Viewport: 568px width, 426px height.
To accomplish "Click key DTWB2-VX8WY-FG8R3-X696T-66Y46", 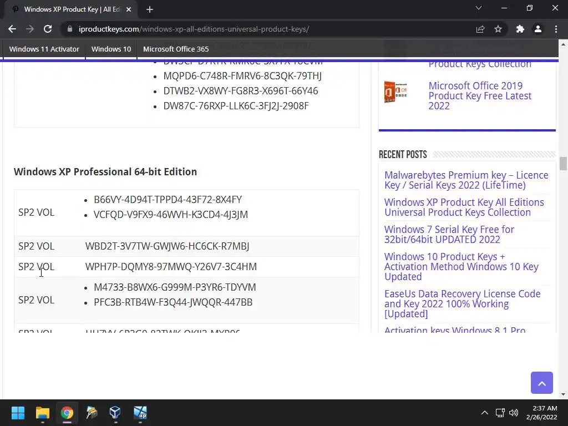I will click(241, 90).
